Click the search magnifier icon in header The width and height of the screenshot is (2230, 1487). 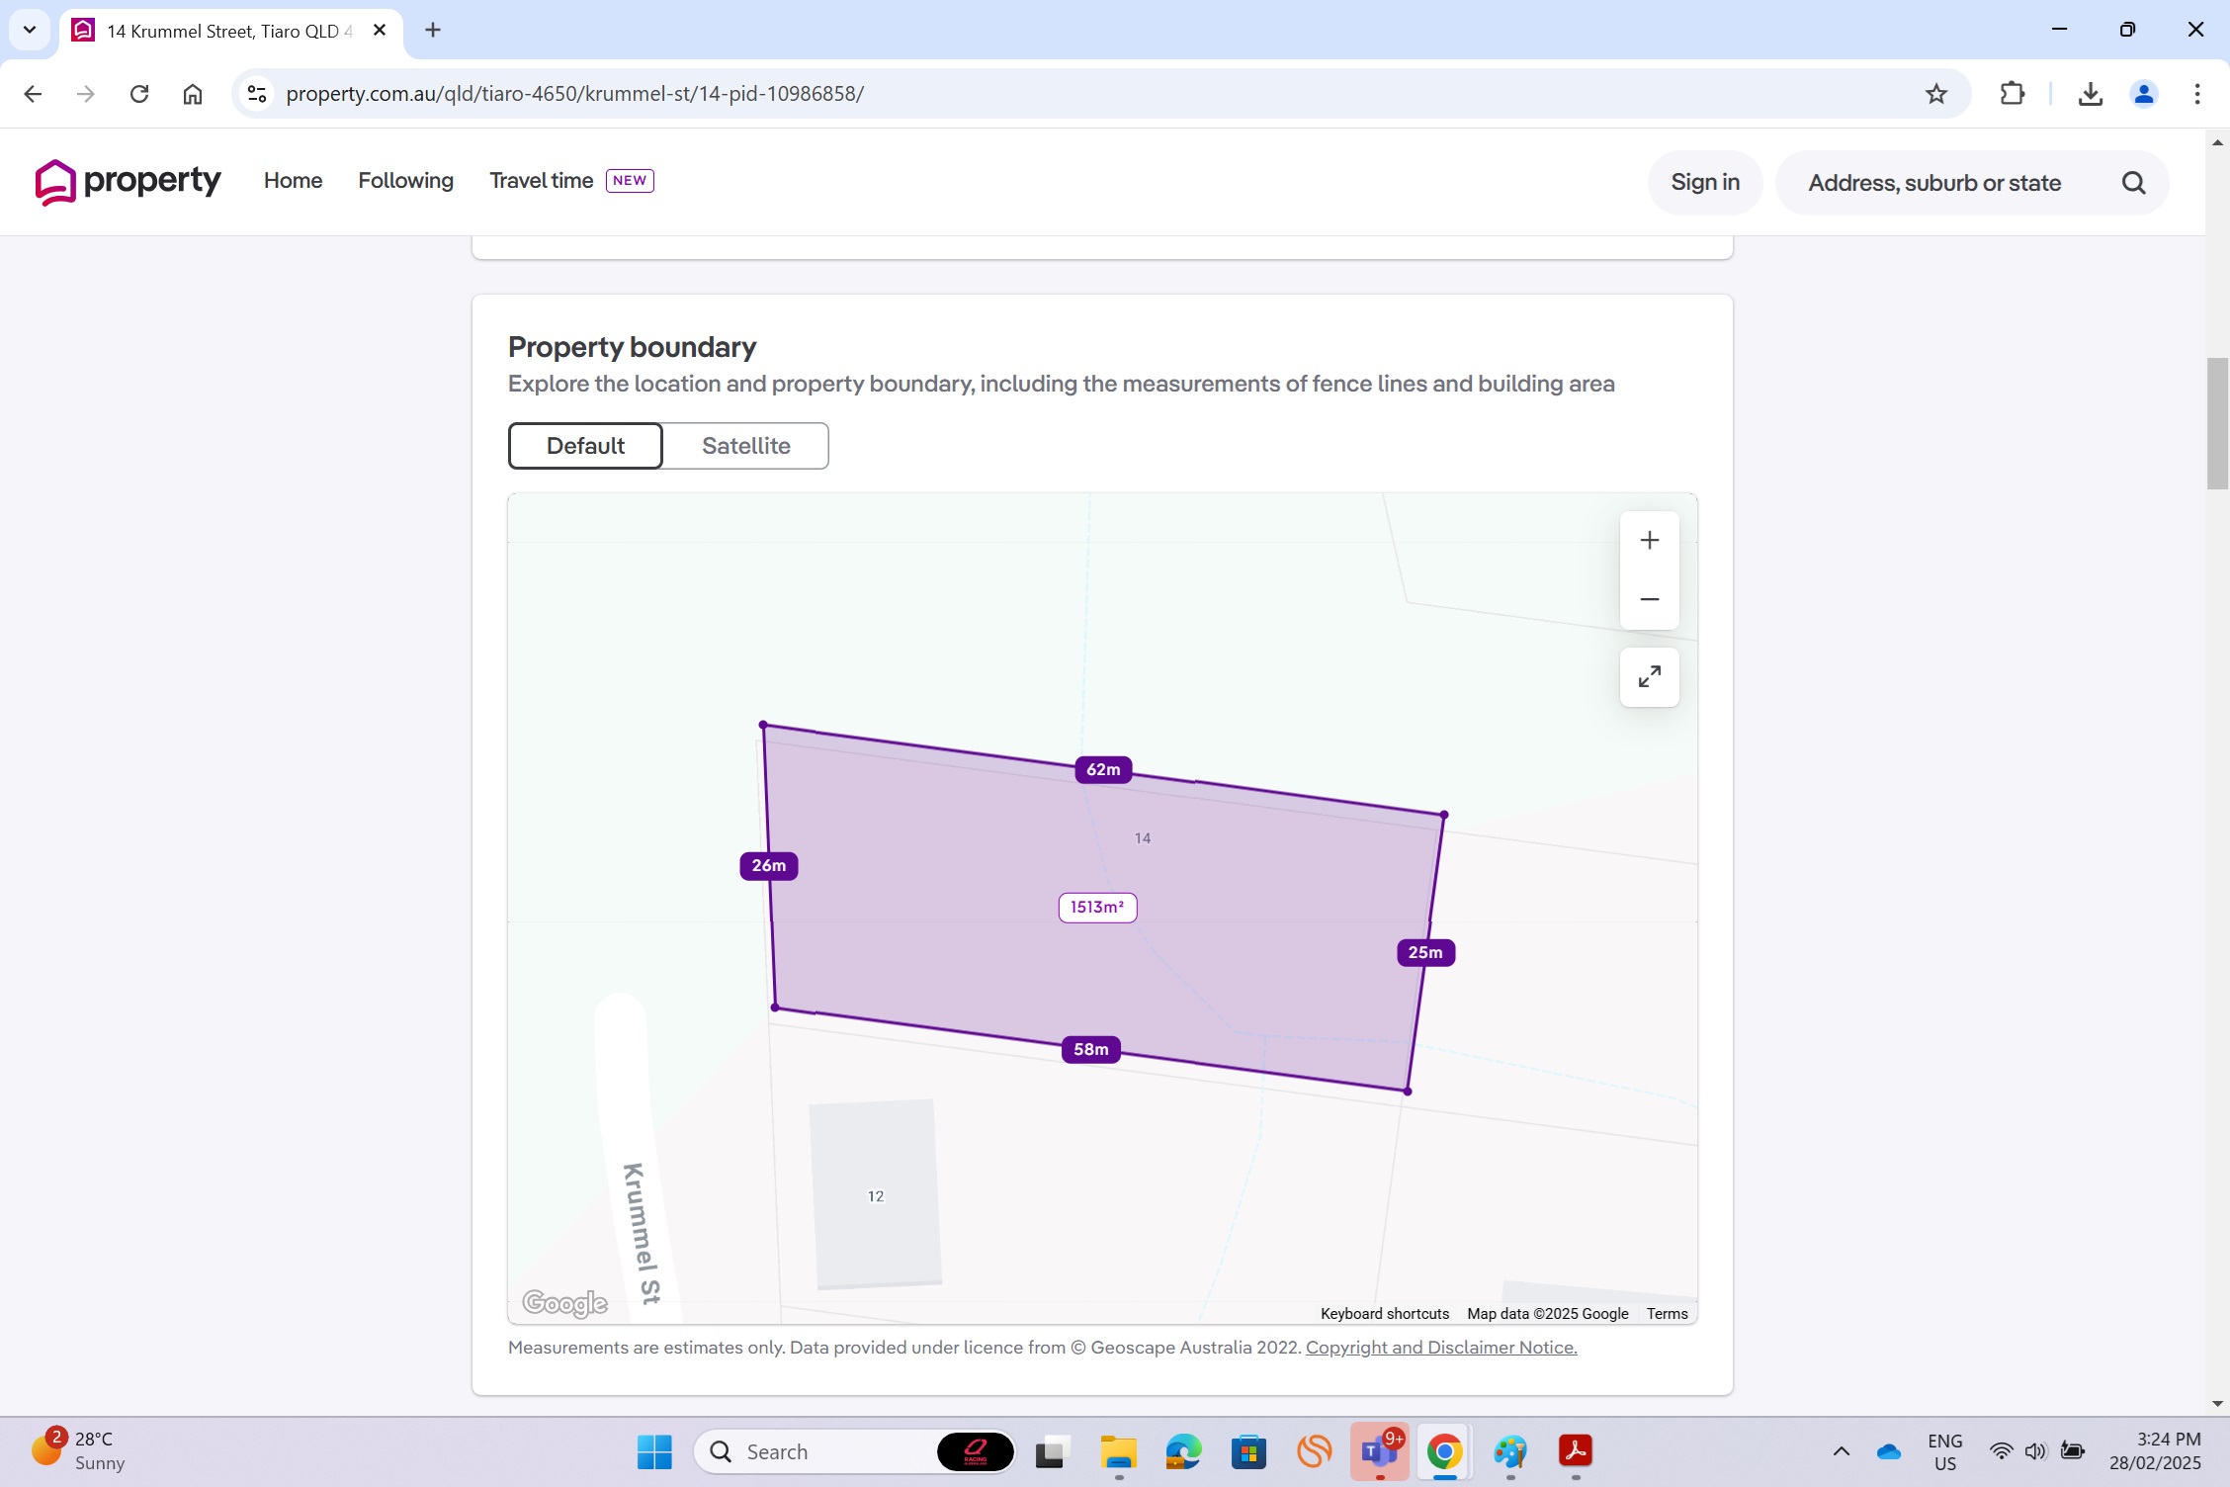pyautogui.click(x=2133, y=183)
